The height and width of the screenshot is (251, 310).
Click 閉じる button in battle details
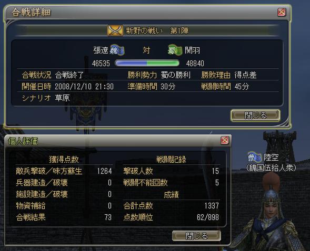pyautogui.click(x=255, y=115)
